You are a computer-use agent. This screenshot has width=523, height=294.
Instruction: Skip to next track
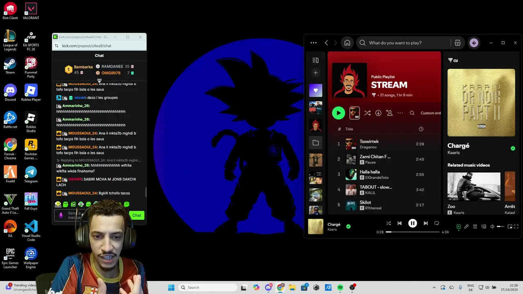(x=426, y=223)
